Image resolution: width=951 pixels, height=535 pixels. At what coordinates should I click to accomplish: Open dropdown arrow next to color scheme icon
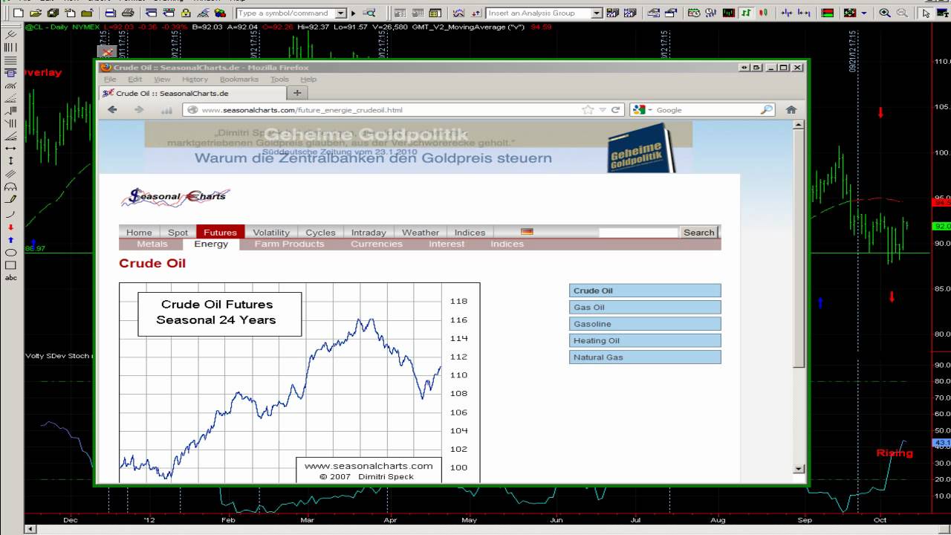tap(863, 13)
